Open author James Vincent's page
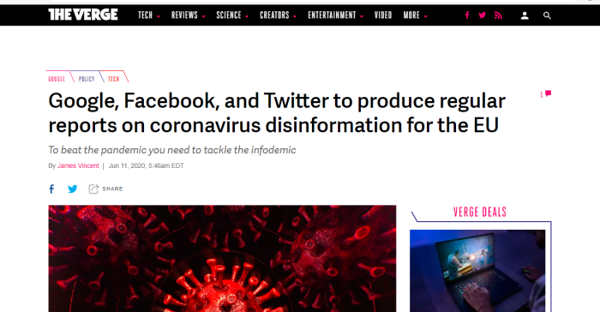Image resolution: width=600 pixels, height=312 pixels. pos(78,165)
